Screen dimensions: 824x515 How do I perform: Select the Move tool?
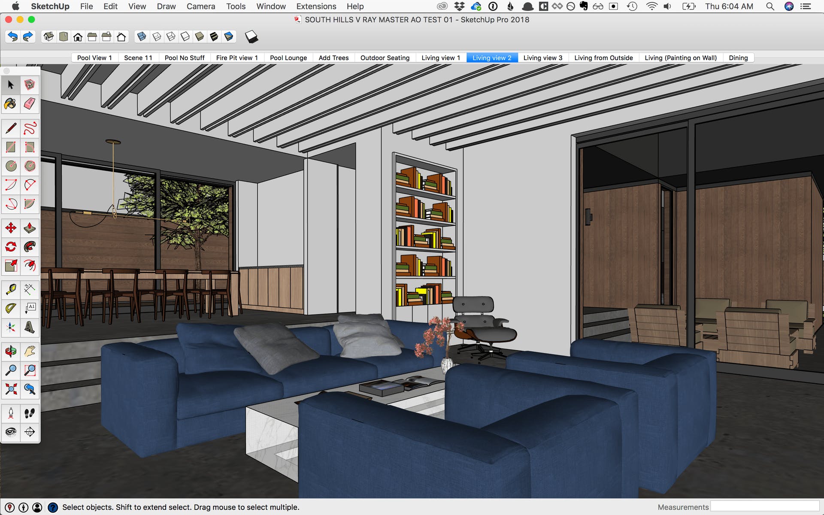click(x=11, y=228)
